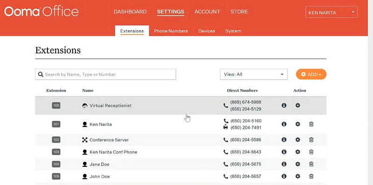Viewport: 373px width, 185px height.
Task: Switch to the Devices tab
Action: [x=207, y=31]
